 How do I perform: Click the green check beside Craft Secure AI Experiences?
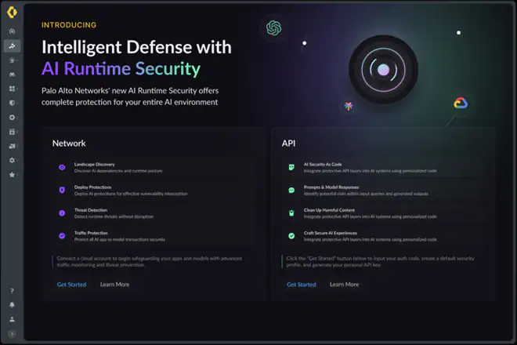(x=291, y=236)
